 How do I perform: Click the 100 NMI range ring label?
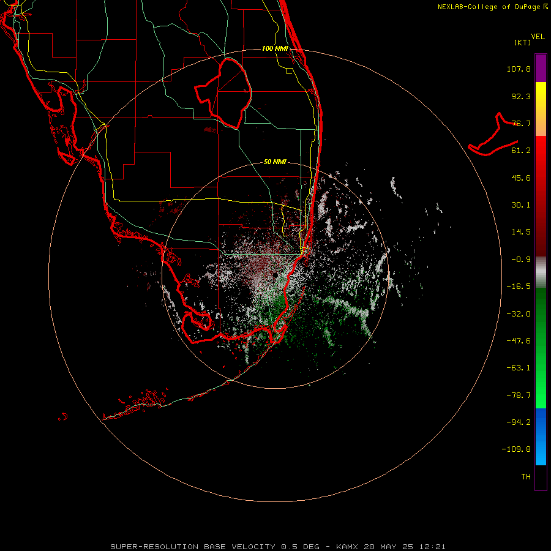275,48
